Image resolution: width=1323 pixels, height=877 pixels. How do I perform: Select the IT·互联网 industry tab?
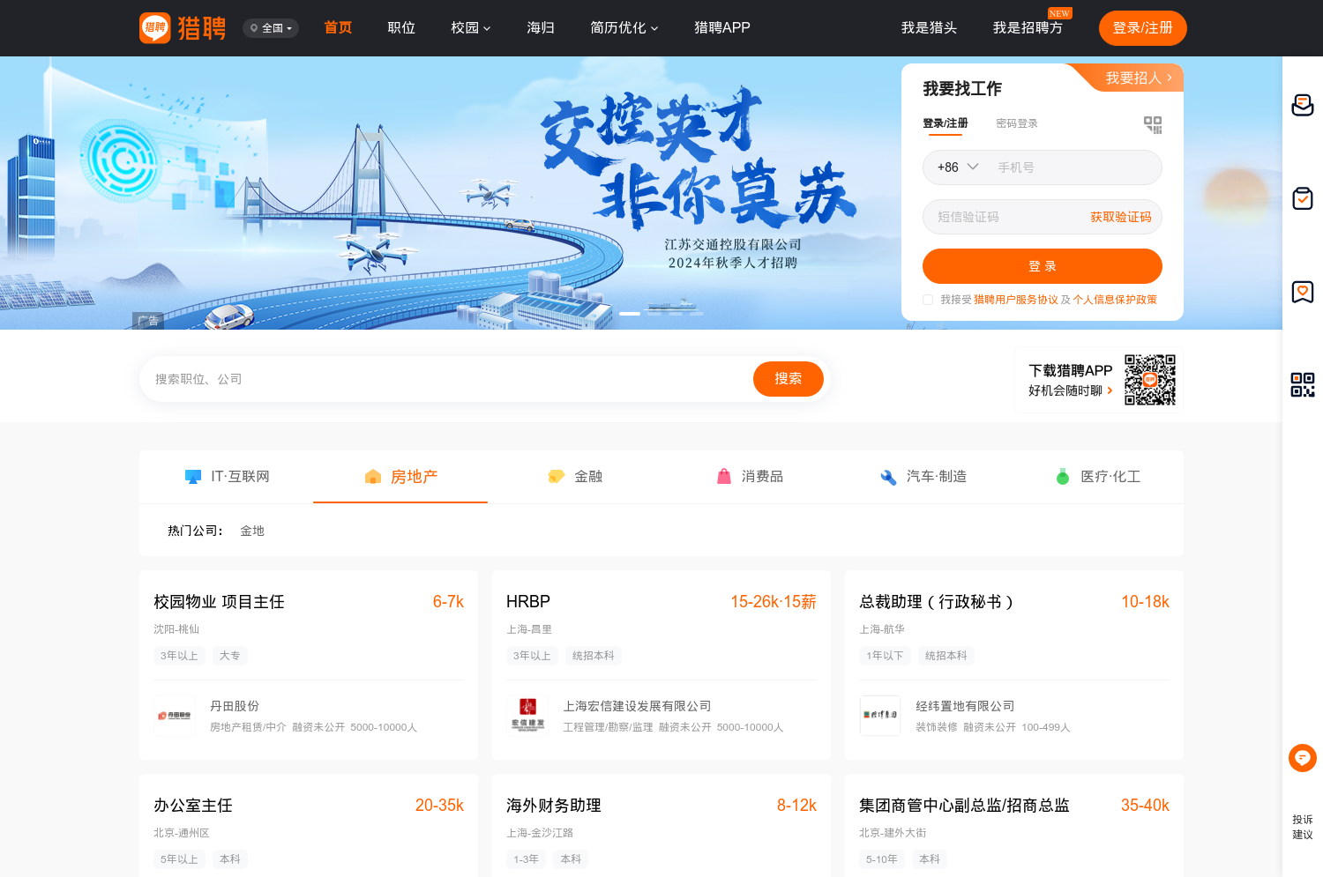click(227, 477)
